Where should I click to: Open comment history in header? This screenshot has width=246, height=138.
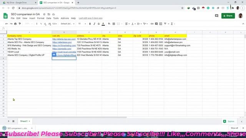(217, 16)
